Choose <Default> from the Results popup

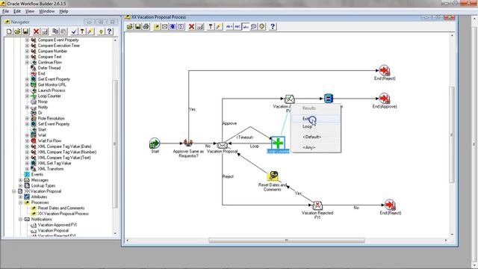click(316, 137)
